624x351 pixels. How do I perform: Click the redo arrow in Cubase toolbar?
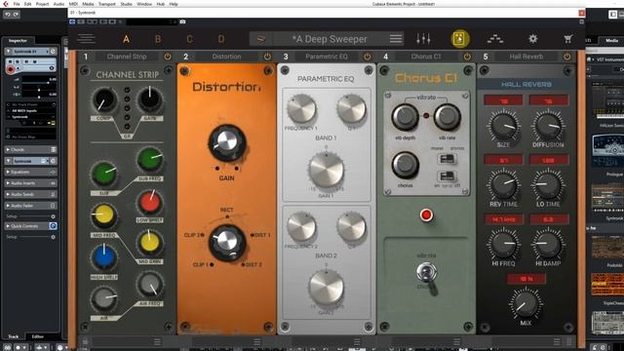click(x=16, y=15)
